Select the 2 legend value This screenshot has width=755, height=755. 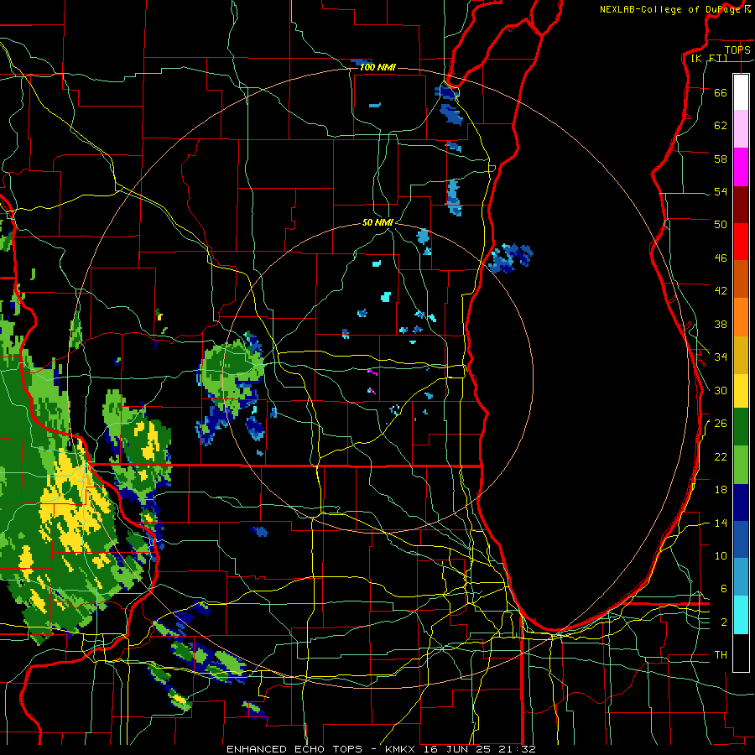pyautogui.click(x=724, y=622)
